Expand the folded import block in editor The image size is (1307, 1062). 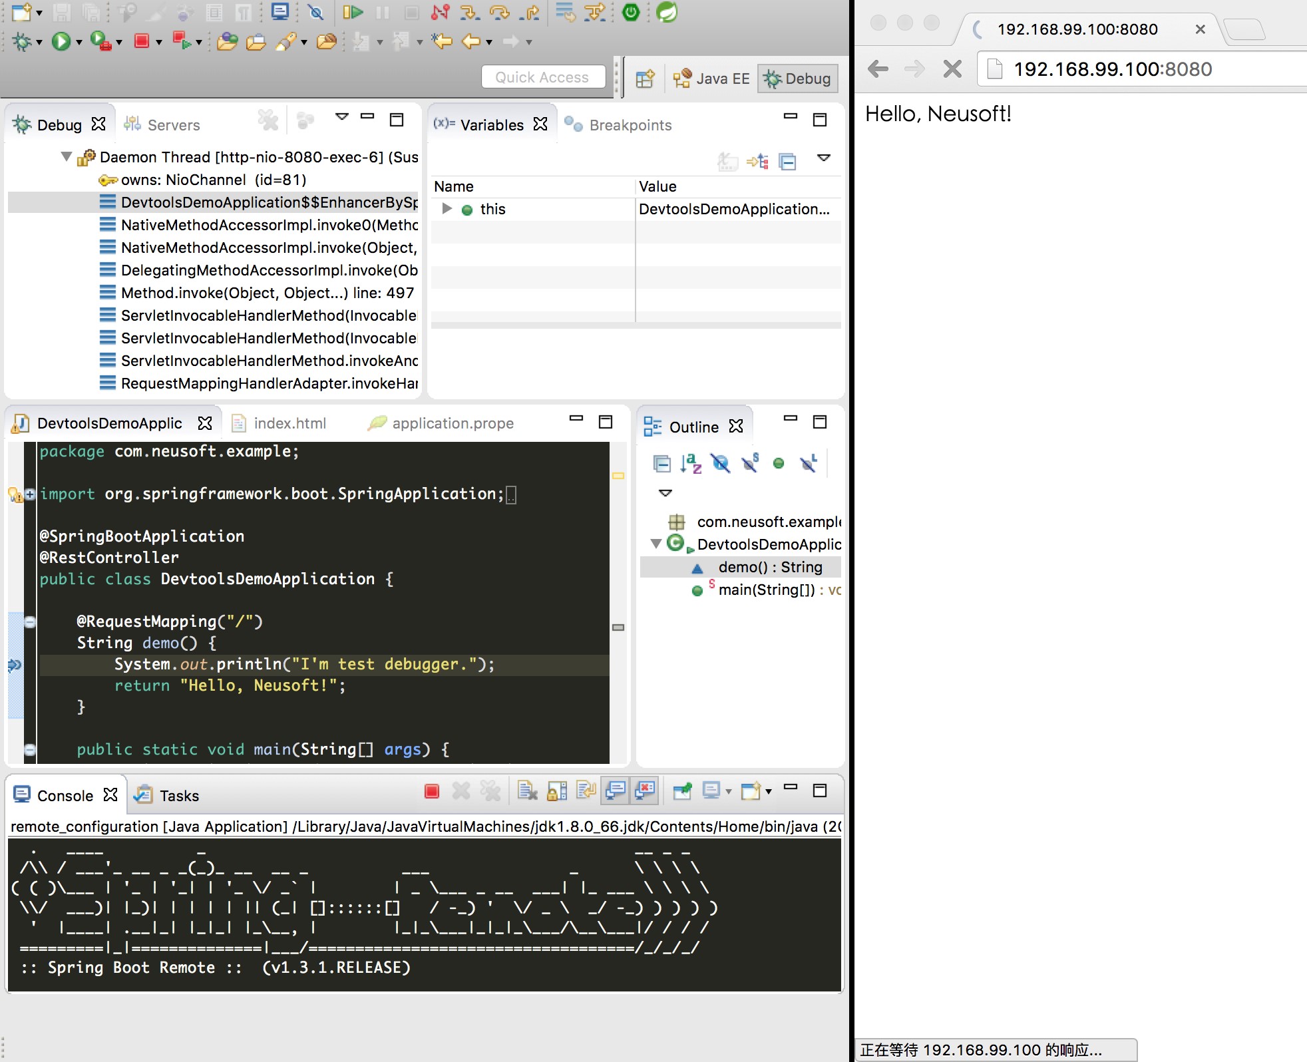click(x=30, y=494)
